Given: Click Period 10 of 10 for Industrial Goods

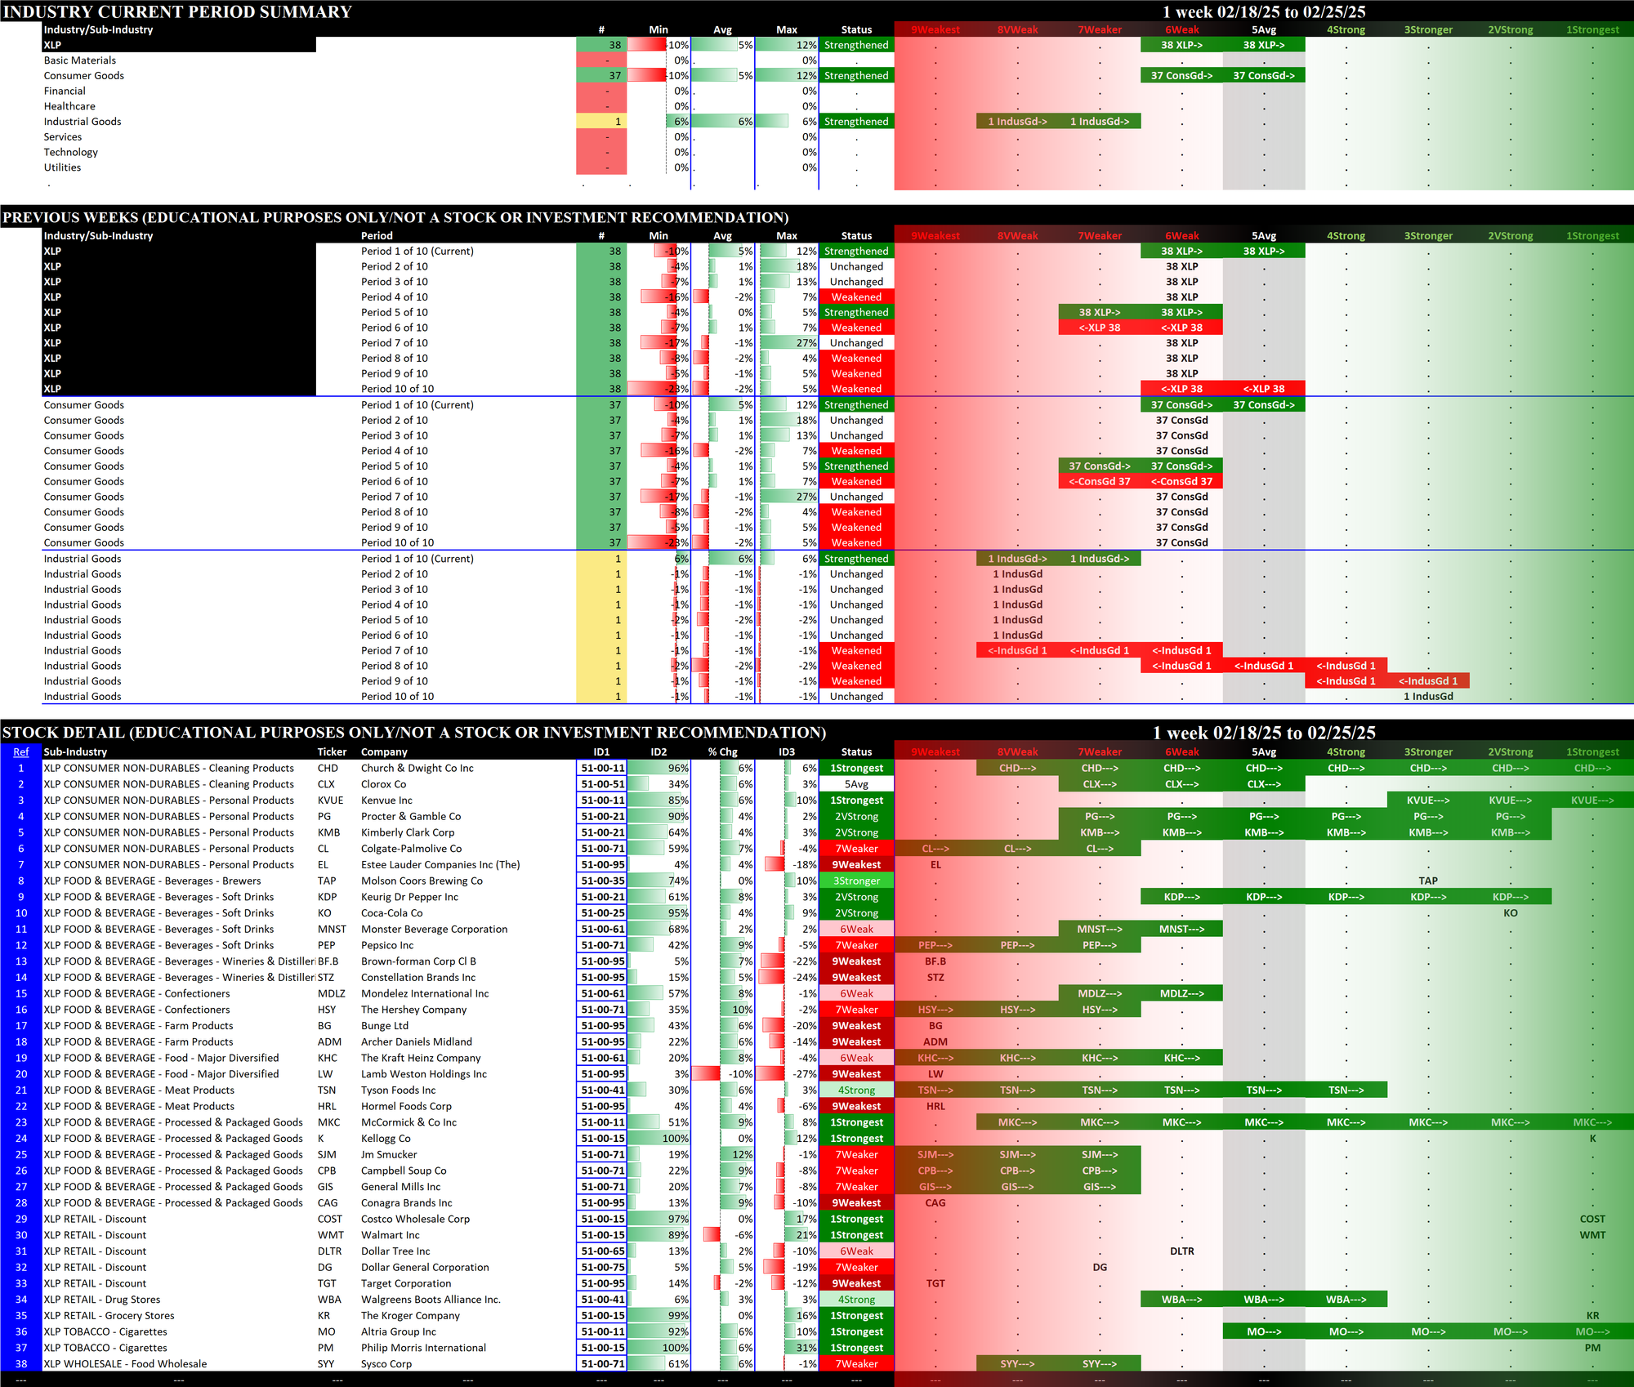Looking at the screenshot, I should pyautogui.click(x=398, y=697).
